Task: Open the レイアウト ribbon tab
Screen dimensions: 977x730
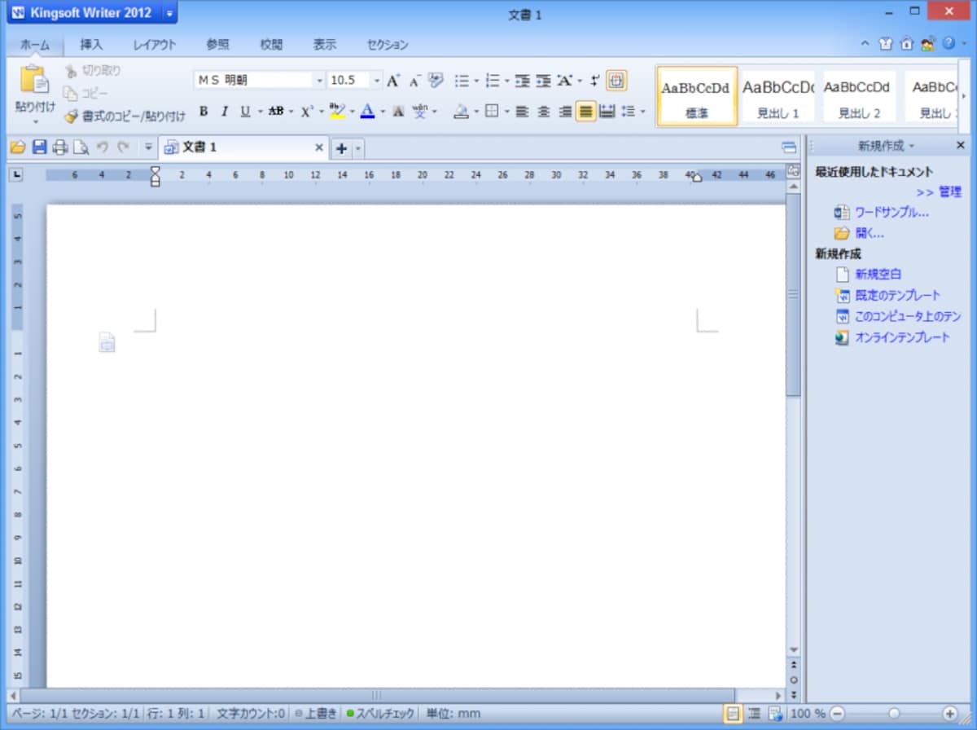Action: (155, 45)
